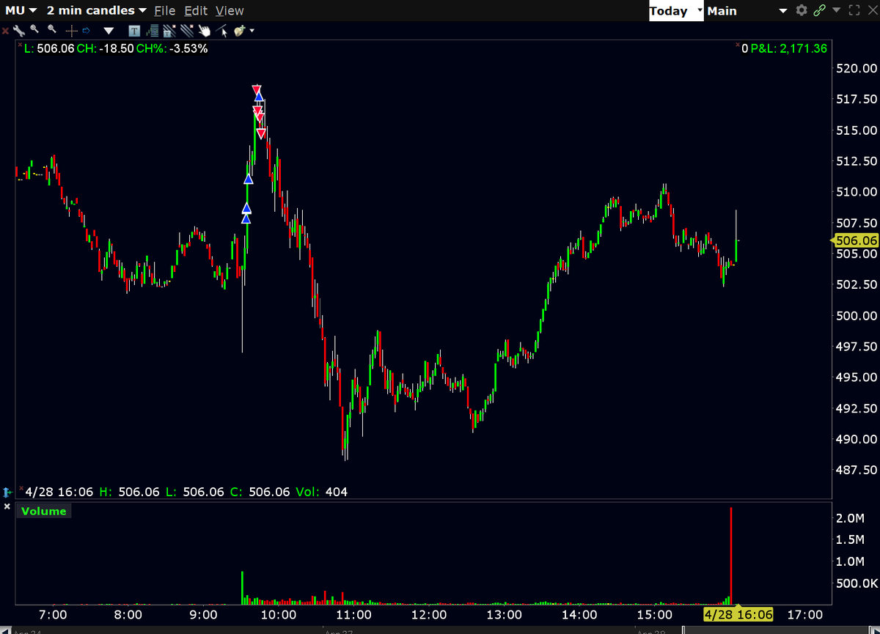880x634 pixels.
Task: Open the 2 min candles dropdown
Action: click(x=96, y=10)
